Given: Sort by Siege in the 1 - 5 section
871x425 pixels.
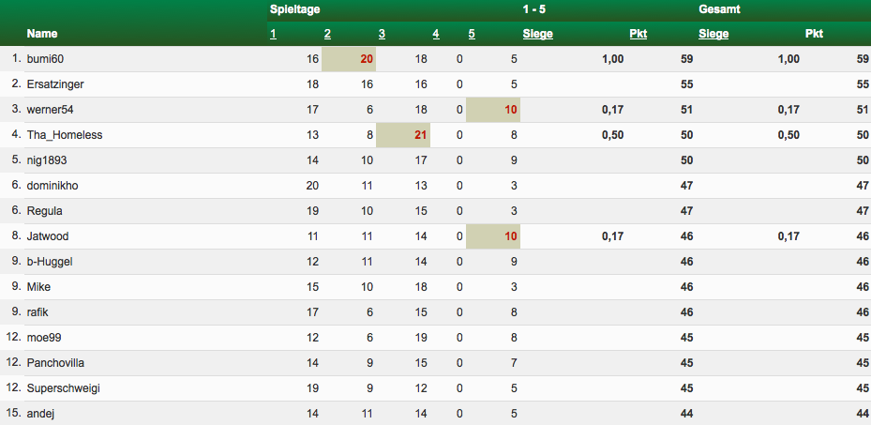Looking at the screenshot, I should pyautogui.click(x=537, y=35).
